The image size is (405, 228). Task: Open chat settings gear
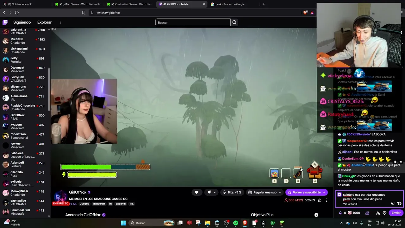[384, 213]
